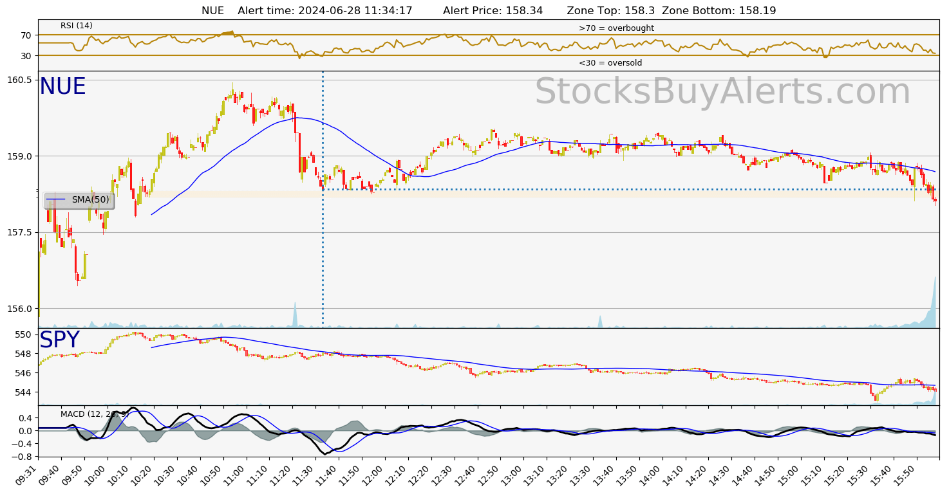Click the 'MACD (12, 26, 9)' panel label
The image size is (949, 494).
click(94, 414)
